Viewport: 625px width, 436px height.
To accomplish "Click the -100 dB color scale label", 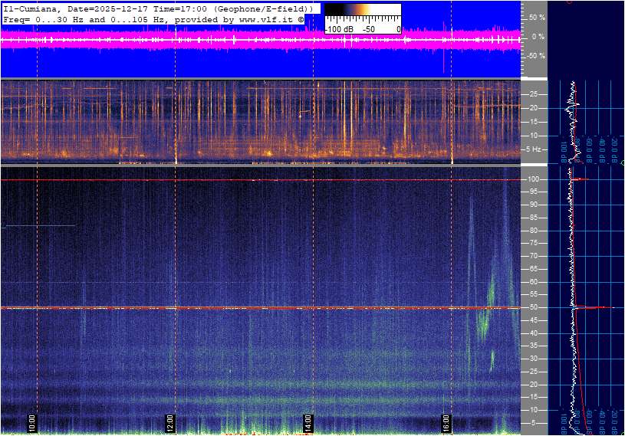I will 337,29.
